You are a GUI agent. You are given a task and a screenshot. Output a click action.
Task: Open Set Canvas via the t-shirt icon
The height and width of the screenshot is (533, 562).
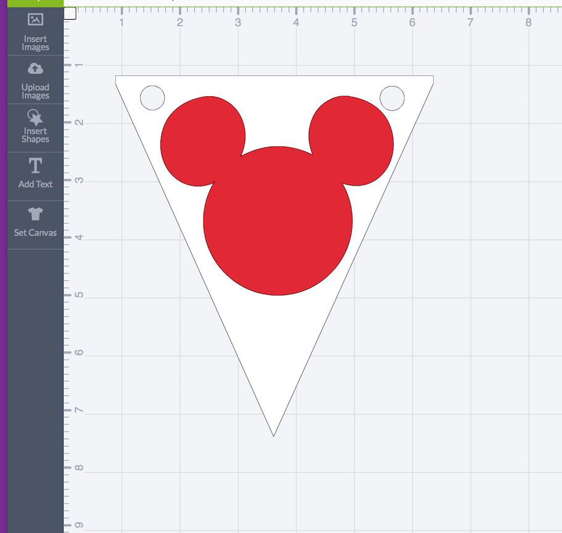tap(35, 214)
